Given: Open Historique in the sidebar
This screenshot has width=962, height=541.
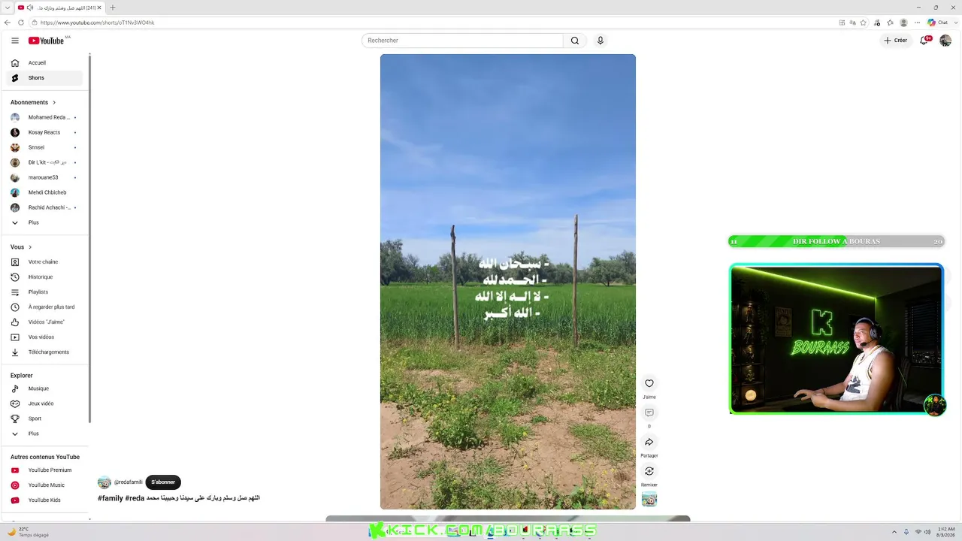Looking at the screenshot, I should tap(44, 277).
